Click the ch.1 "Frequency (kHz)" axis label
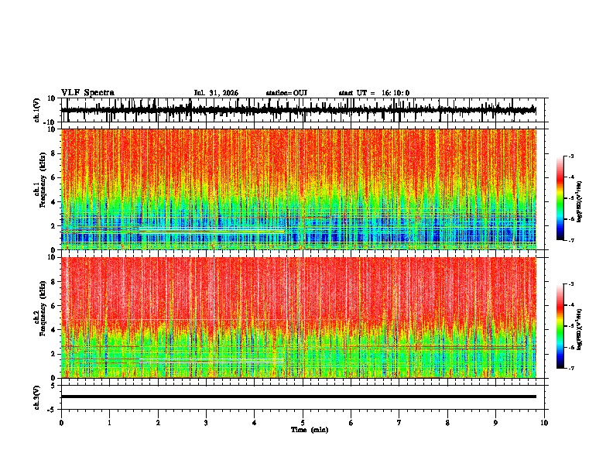This screenshot has width=613, height=474. click(x=43, y=180)
